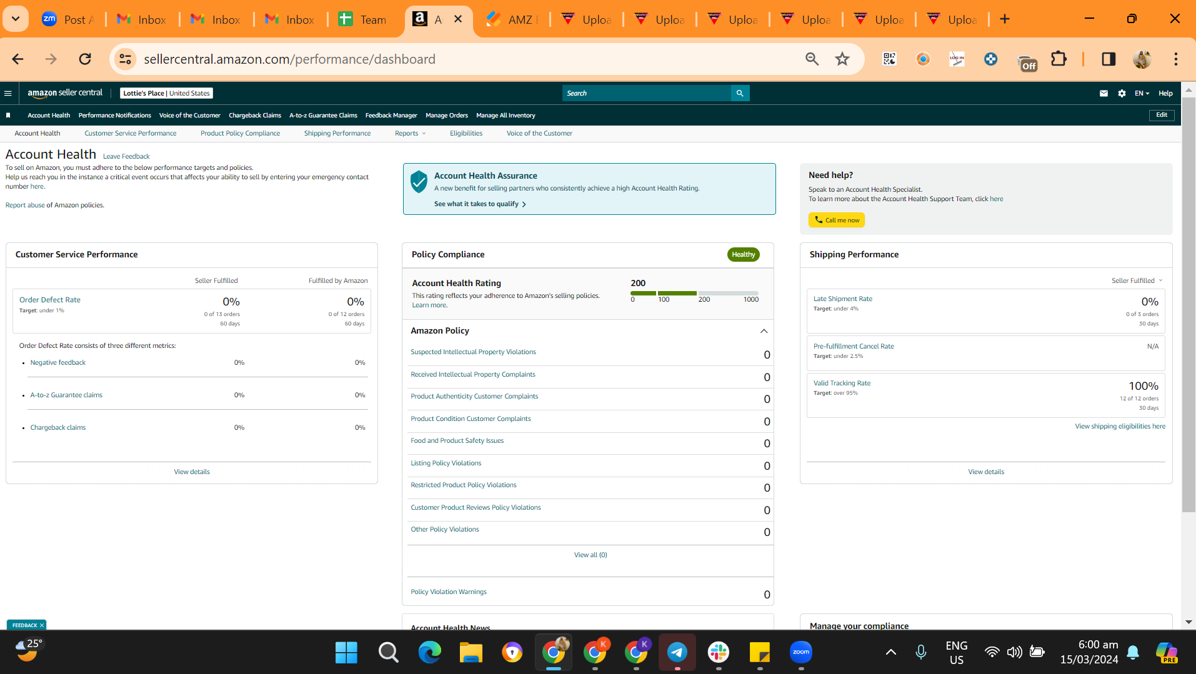1196x674 pixels.
Task: Switch to the Customer Service Performance tab
Action: 131,134
